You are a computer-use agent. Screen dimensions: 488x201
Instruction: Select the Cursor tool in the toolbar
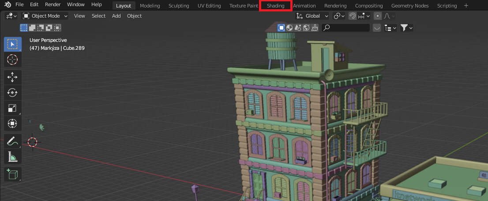[12, 60]
